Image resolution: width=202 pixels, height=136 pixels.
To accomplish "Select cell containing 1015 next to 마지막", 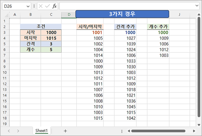I will click(51, 38).
